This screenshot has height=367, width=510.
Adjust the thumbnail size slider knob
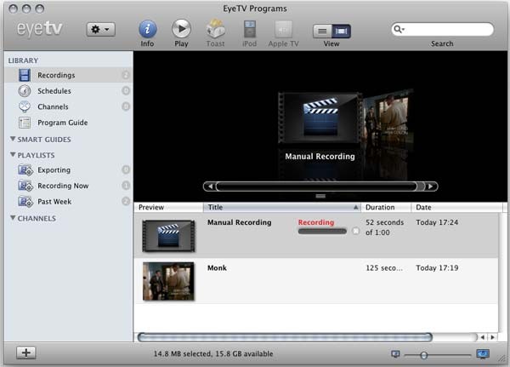(x=423, y=355)
